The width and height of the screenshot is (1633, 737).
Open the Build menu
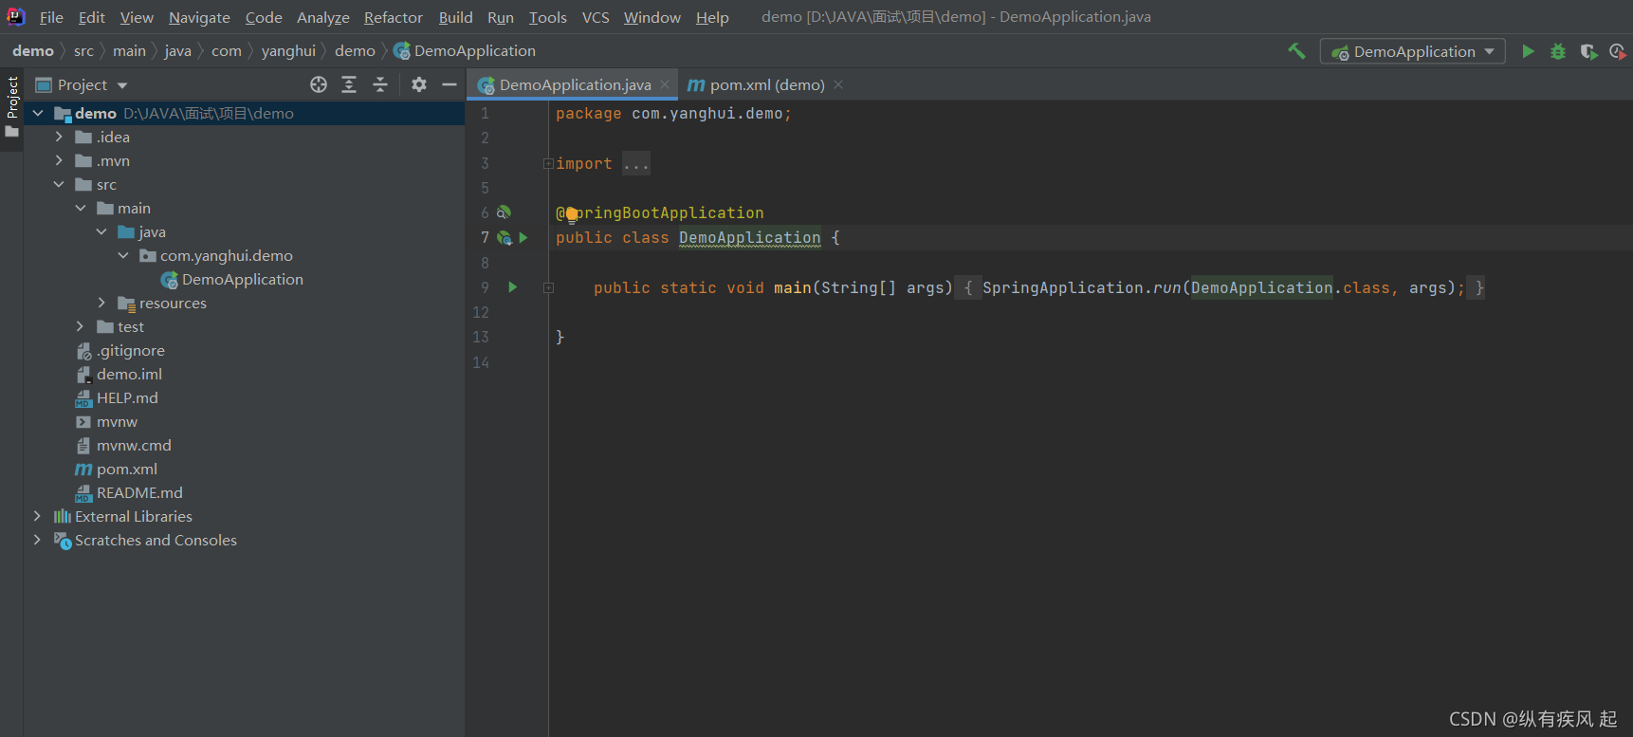coord(455,17)
